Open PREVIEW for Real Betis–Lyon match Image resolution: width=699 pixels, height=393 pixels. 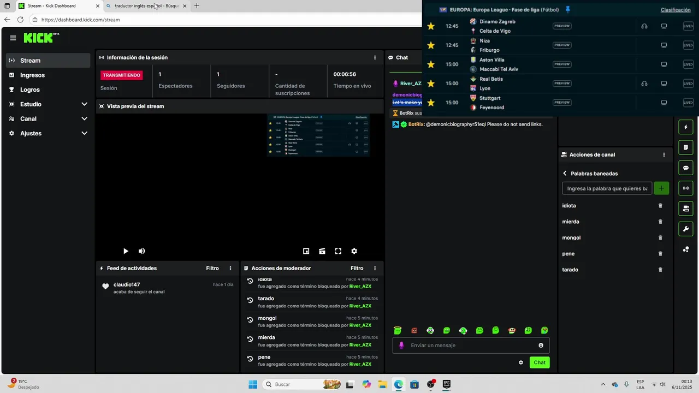pyautogui.click(x=562, y=84)
